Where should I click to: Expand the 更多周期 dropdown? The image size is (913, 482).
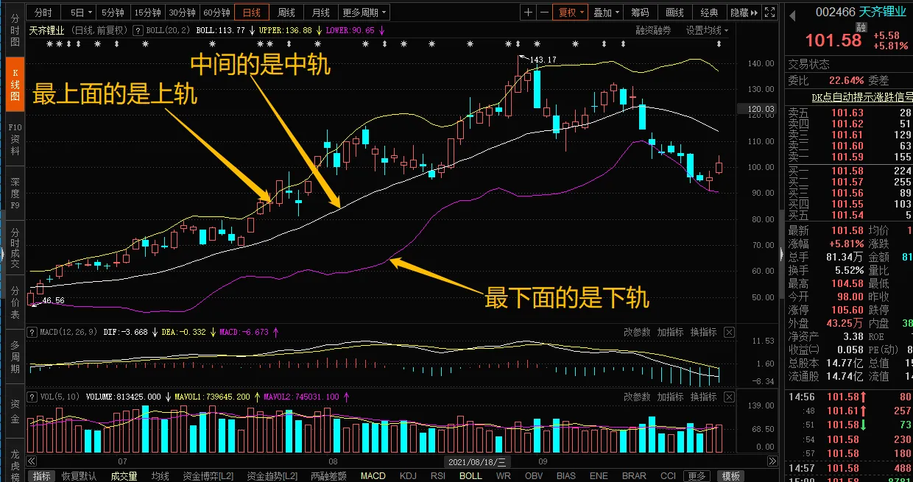pos(364,13)
